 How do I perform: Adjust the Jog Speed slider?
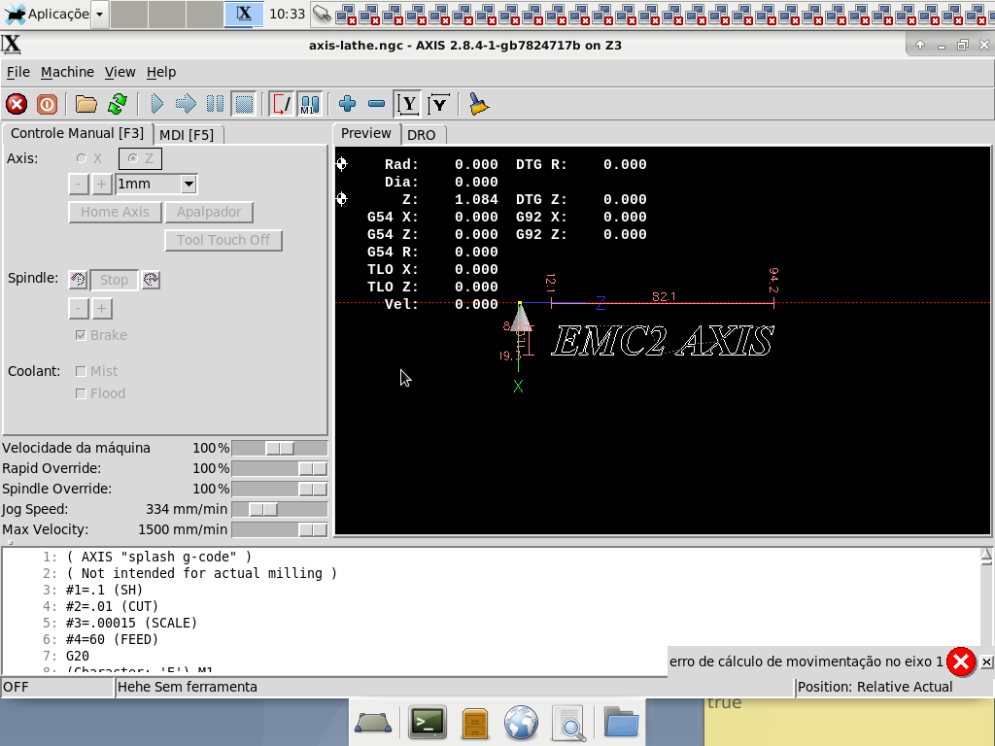pyautogui.click(x=280, y=509)
